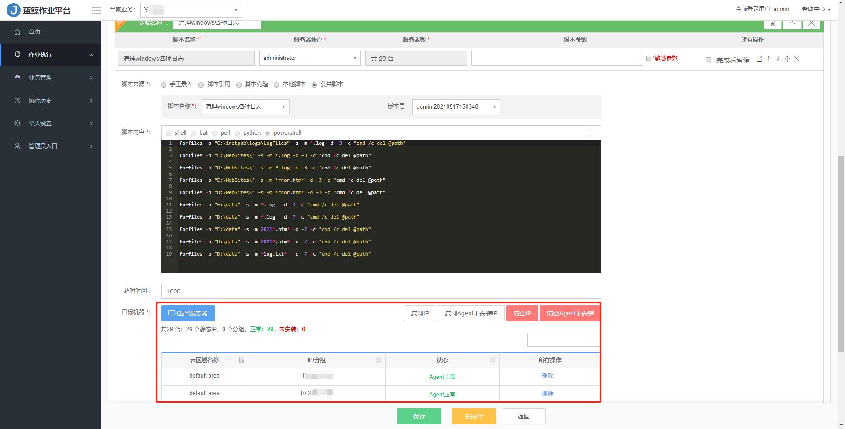Delete the first target server via 删除 link
Viewport: 845px width, 429px height.
[547, 376]
